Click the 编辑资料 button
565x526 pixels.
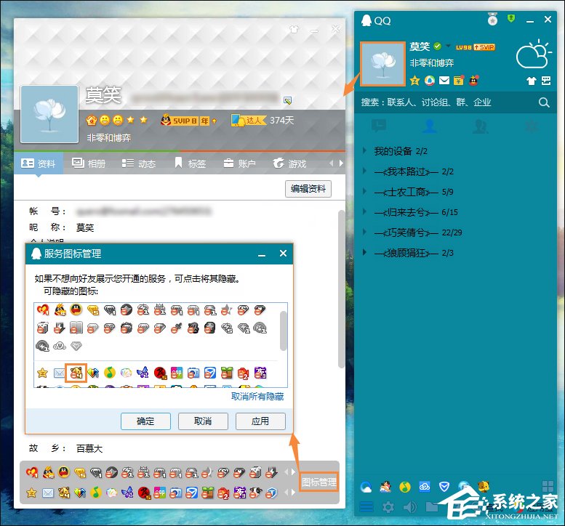(x=308, y=189)
